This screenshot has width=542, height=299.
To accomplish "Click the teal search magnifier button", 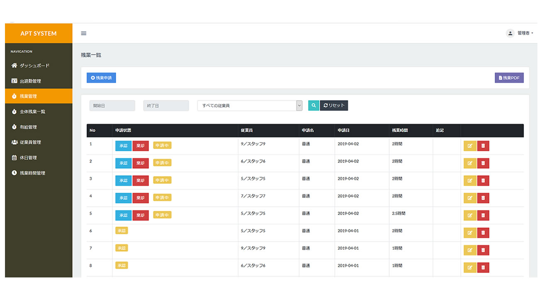I will [314, 106].
